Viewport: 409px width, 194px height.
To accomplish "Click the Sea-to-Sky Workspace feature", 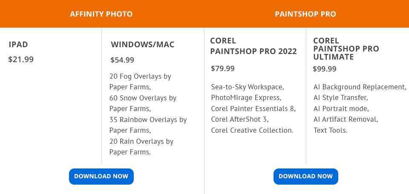I will click(x=248, y=87).
